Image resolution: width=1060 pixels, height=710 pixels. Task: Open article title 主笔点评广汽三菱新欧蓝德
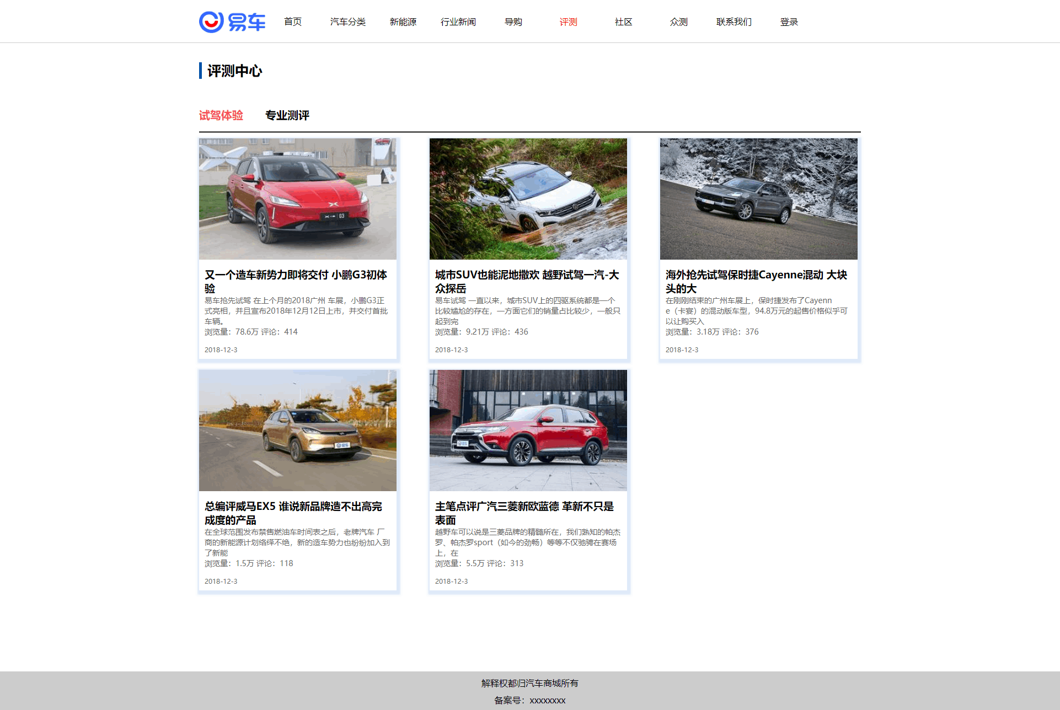click(524, 513)
